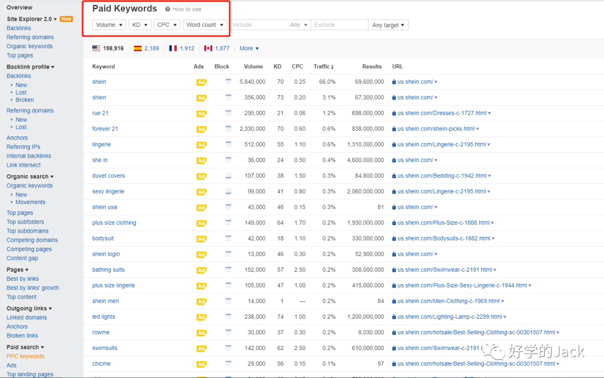Open the Link intersect tool
604x378 pixels.
click(23, 165)
